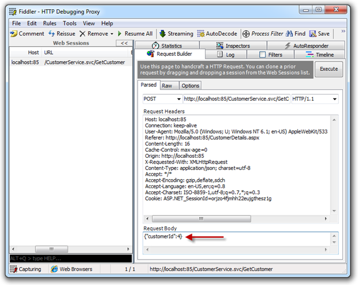
Task: Select the Parsed sub-tab
Action: pos(148,85)
